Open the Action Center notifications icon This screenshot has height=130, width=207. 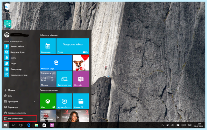click(x=178, y=125)
